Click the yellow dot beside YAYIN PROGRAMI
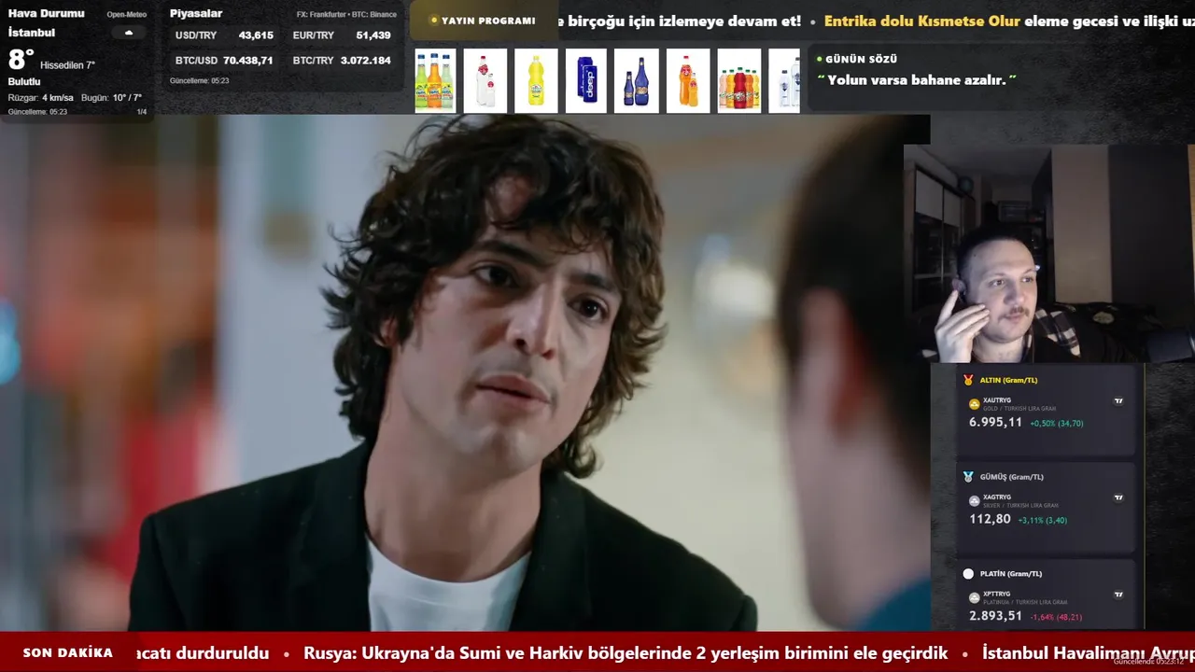 (x=434, y=21)
